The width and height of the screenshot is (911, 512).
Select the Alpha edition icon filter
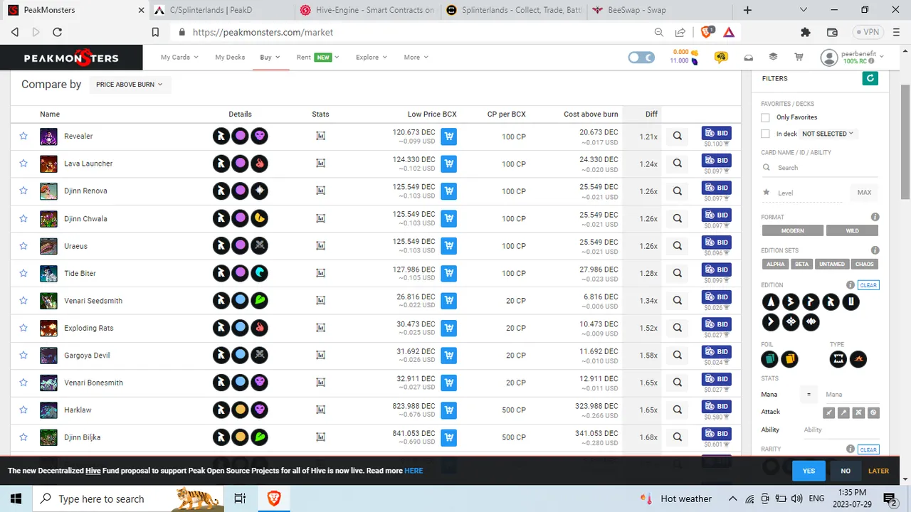tap(771, 302)
